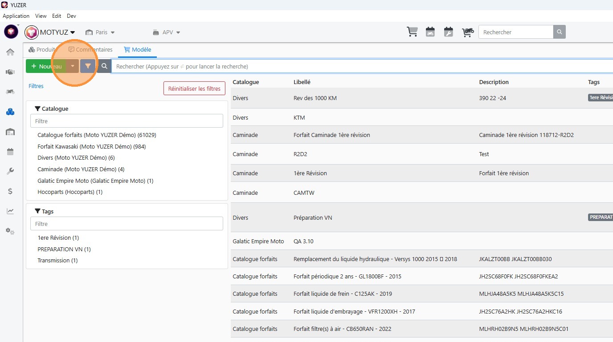Open the dollar sign section in the sidebar
The height and width of the screenshot is (342, 613).
10,191
